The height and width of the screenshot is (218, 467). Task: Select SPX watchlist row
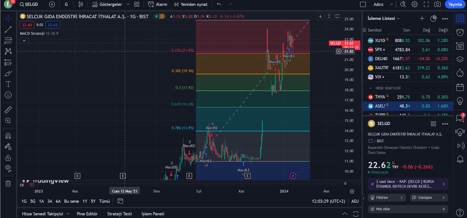(408, 50)
